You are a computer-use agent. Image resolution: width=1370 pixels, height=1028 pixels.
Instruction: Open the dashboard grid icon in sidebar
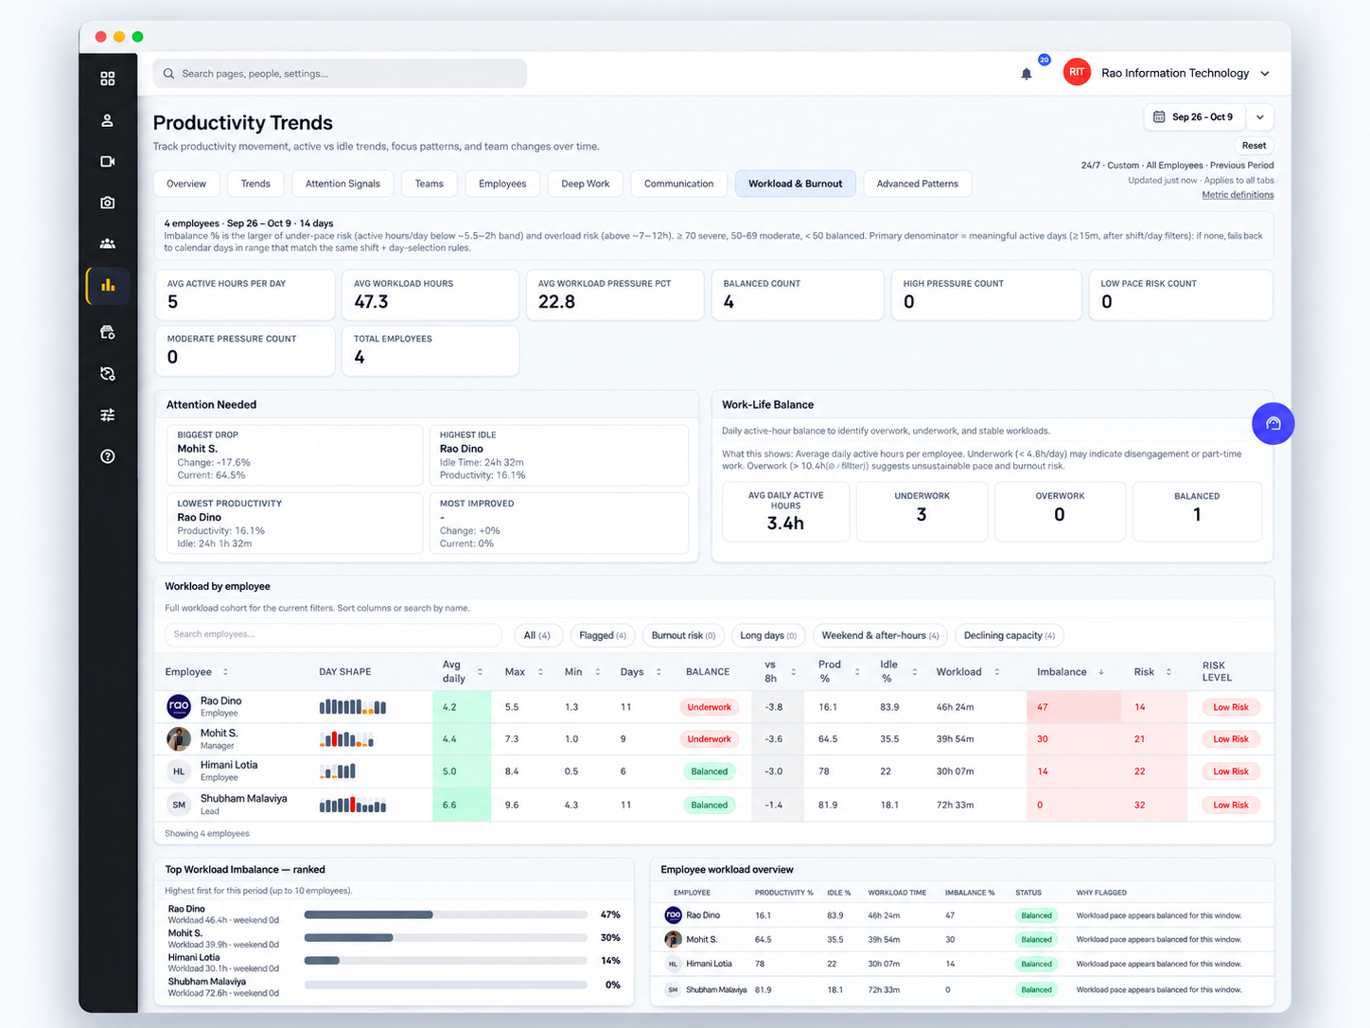[108, 79]
